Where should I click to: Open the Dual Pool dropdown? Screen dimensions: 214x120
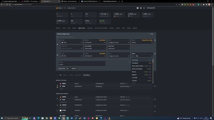(x=119, y=47)
